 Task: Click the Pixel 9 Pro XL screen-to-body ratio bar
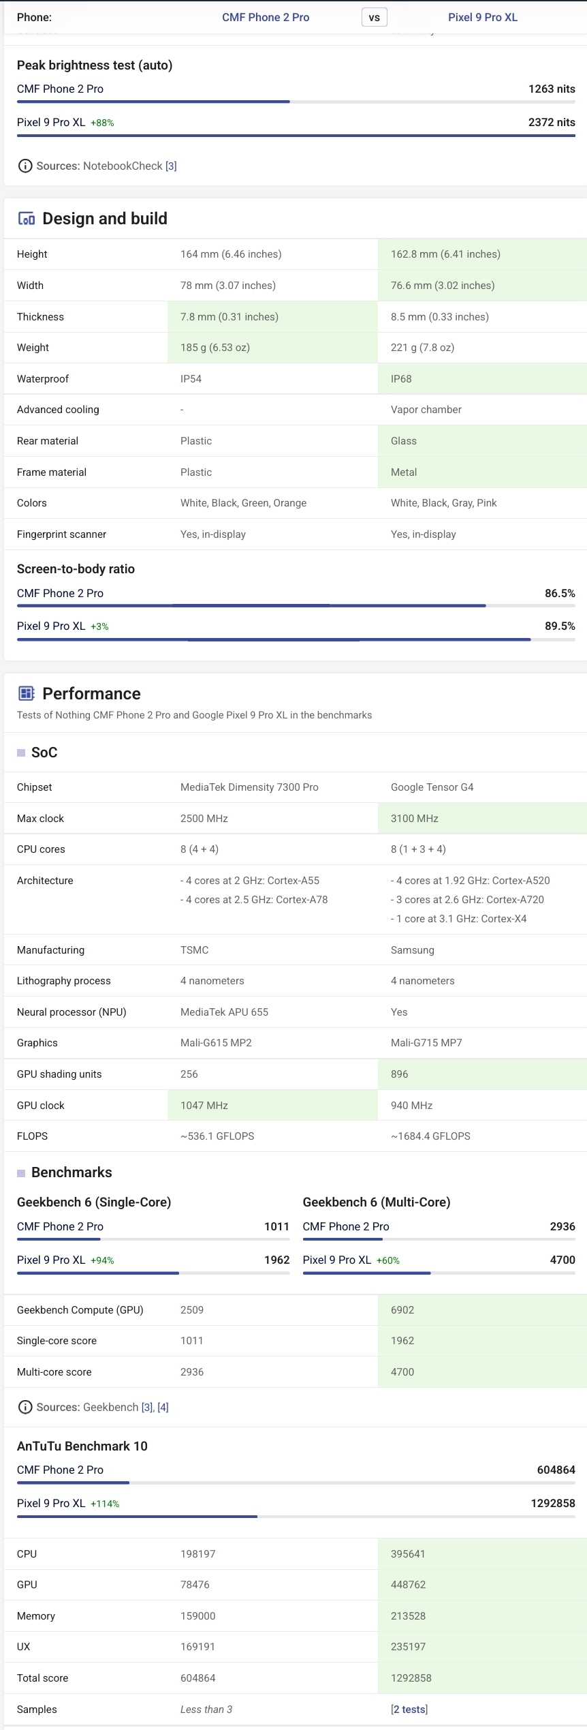(296, 639)
